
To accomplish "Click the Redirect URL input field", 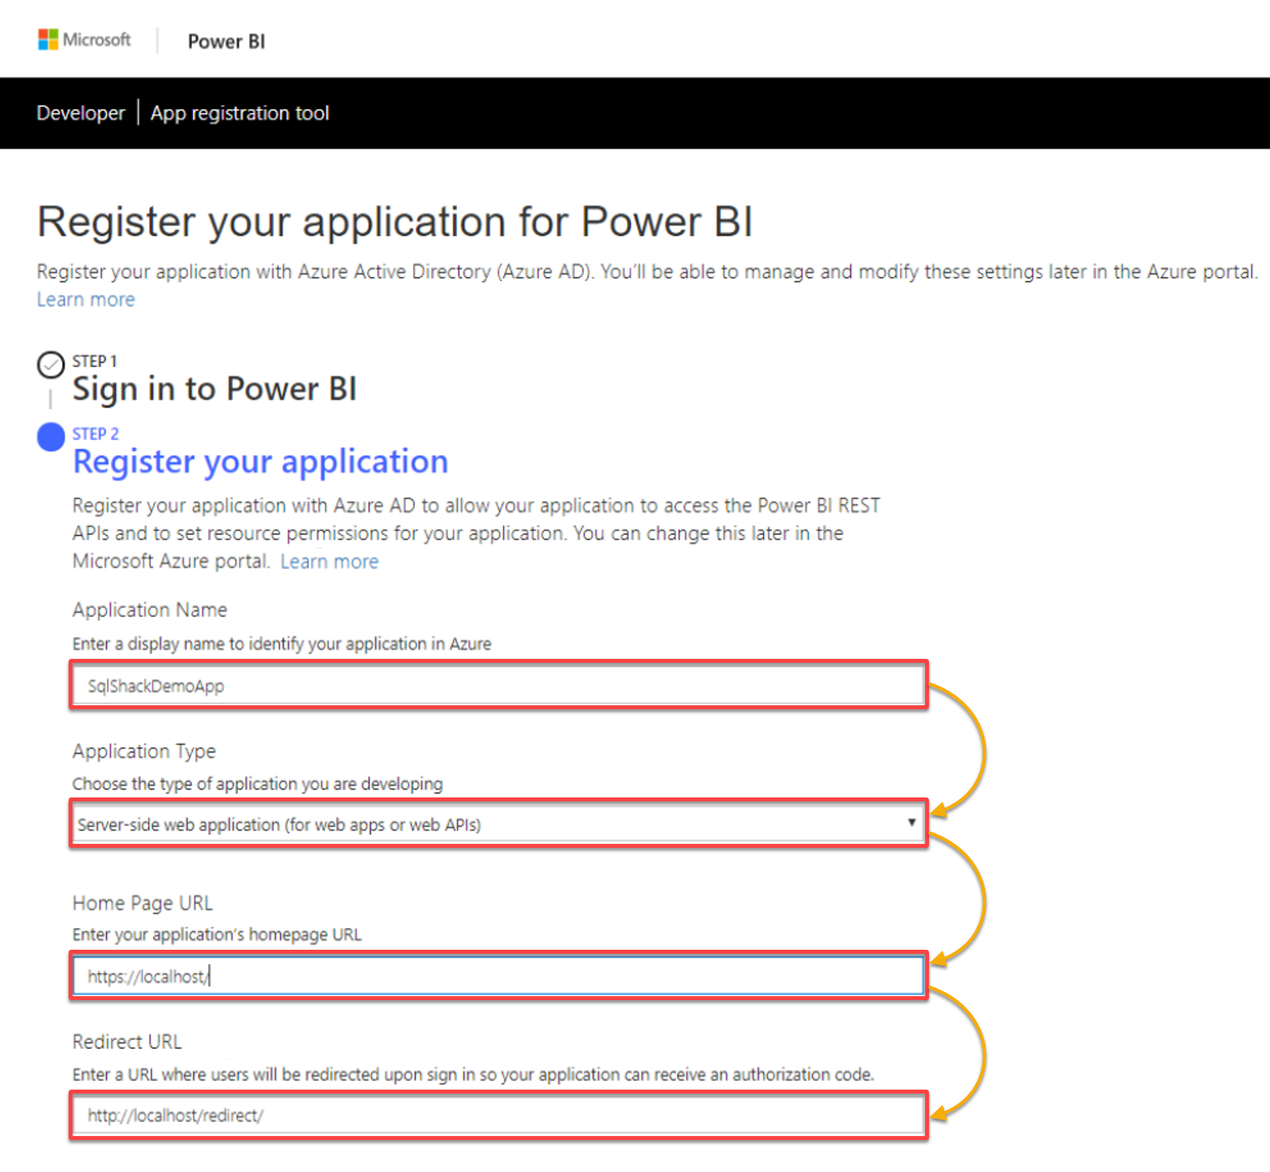I will (x=498, y=1115).
